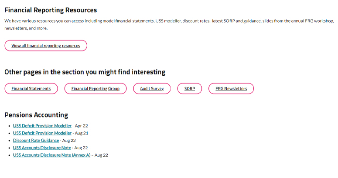This screenshot has width=338, height=178.
Task: Click the bullet point before Discount Rate Guidance
Action: 9,141
